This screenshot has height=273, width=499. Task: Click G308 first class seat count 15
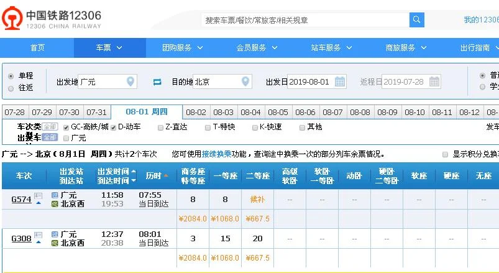(226, 239)
